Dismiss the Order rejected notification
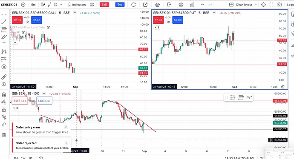This screenshot has height=159, width=294. pyautogui.click(x=66, y=143)
